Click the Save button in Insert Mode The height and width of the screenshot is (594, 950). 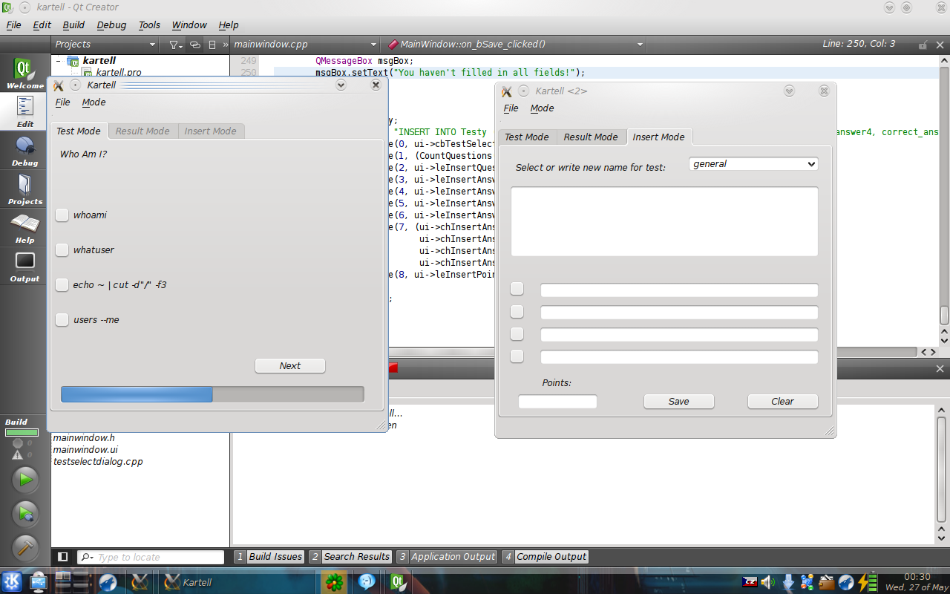pyautogui.click(x=679, y=402)
